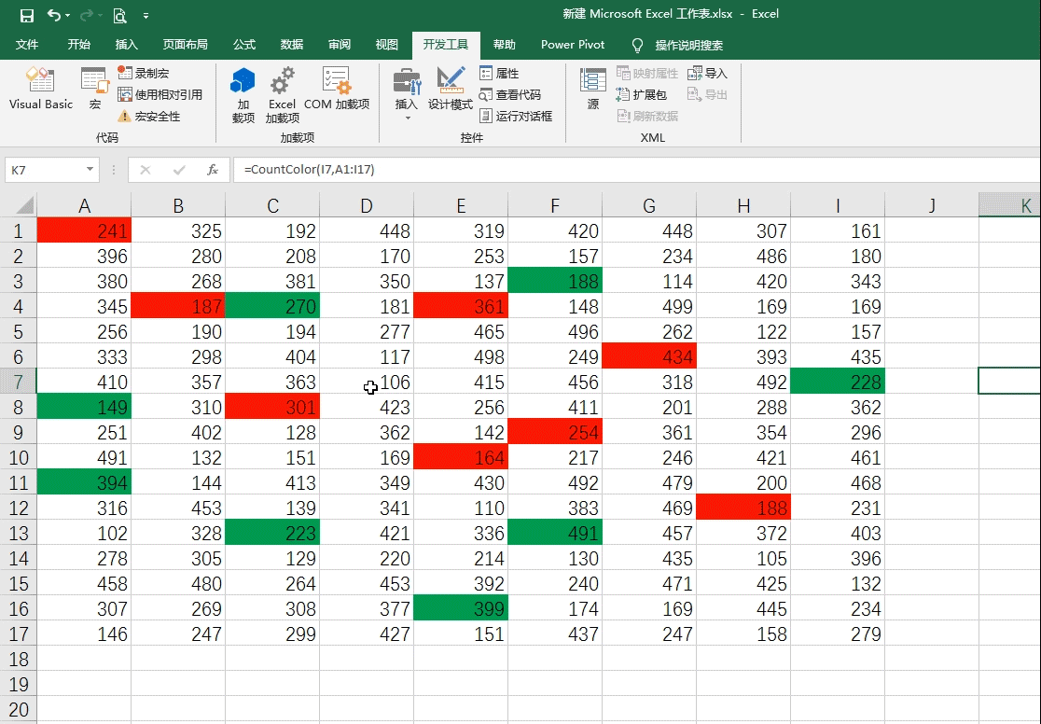Select red cell B4 with 187
The width and height of the screenshot is (1041, 724).
point(178,306)
